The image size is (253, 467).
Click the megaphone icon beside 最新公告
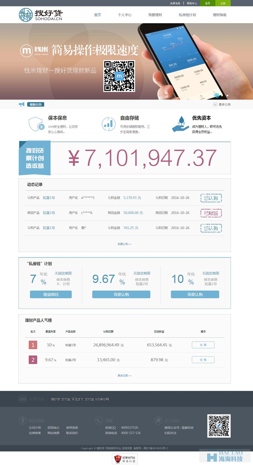tap(22, 104)
